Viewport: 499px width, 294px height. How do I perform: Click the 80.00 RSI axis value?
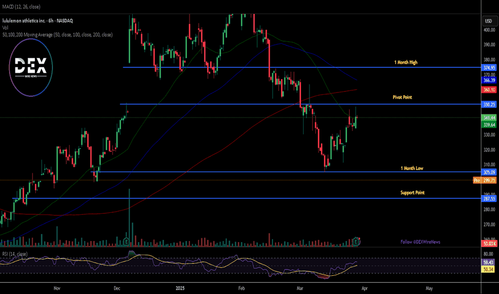coord(488,254)
